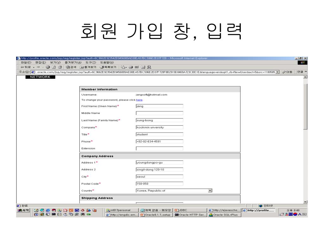This screenshot has width=324, height=243.
Task: Click the PowerPoint quick launch icon
Action: tap(71, 210)
